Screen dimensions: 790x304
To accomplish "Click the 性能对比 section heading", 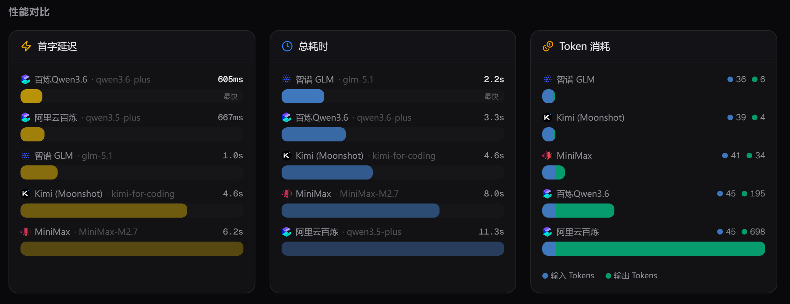I will click(x=29, y=12).
